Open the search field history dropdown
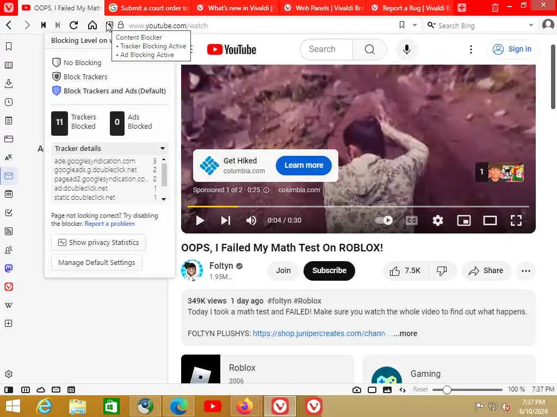The height and width of the screenshot is (417, 557). point(531,25)
